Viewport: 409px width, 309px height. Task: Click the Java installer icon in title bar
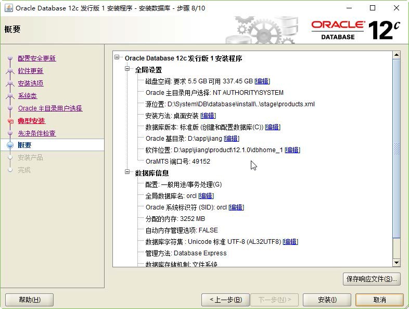click(x=9, y=8)
